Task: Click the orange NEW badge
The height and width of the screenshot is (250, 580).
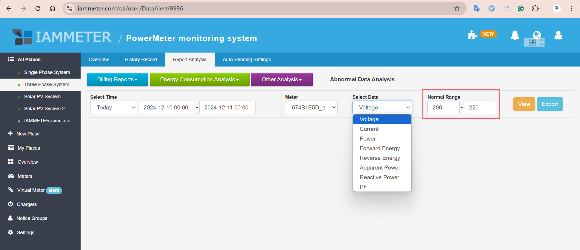Action: [488, 34]
